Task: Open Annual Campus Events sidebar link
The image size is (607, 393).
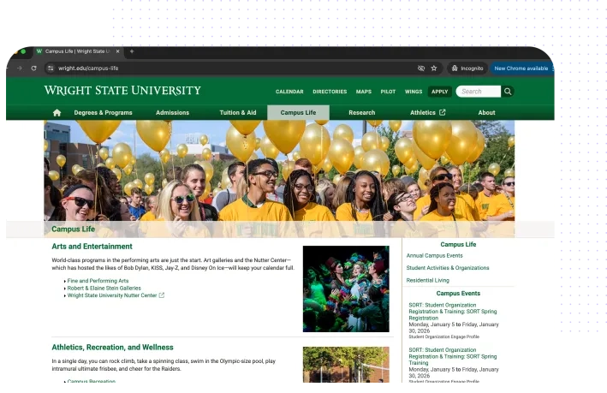Action: pyautogui.click(x=434, y=255)
